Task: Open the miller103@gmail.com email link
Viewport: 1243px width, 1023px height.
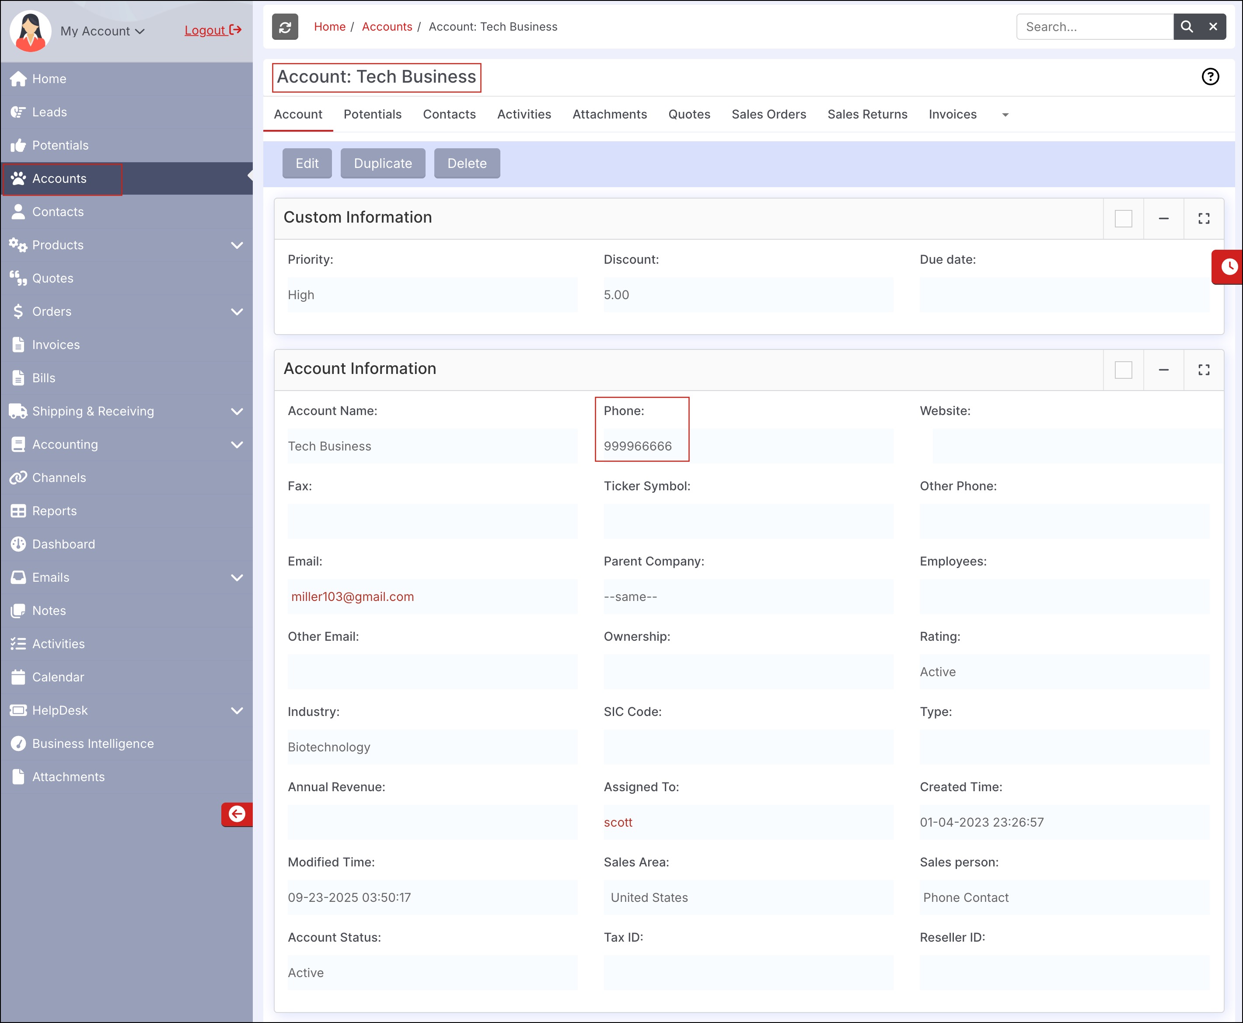Action: (353, 597)
